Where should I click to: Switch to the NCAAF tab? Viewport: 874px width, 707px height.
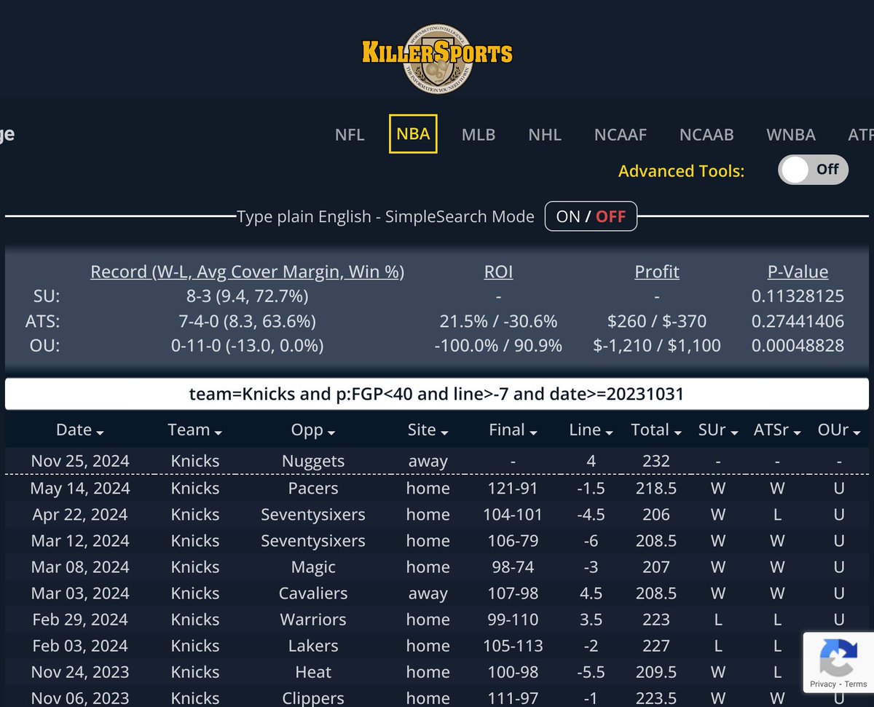[621, 135]
